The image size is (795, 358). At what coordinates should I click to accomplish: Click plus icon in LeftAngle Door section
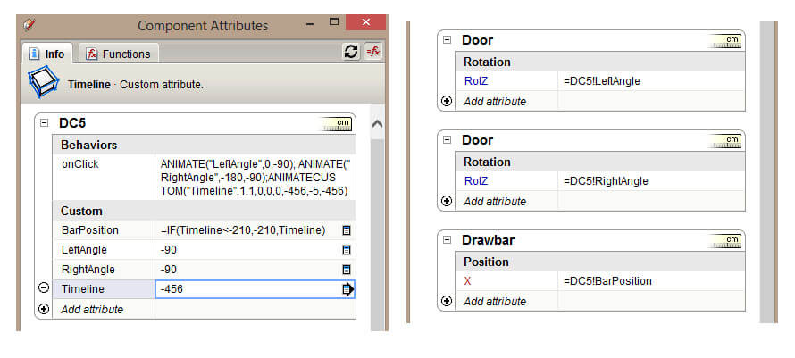pos(446,101)
